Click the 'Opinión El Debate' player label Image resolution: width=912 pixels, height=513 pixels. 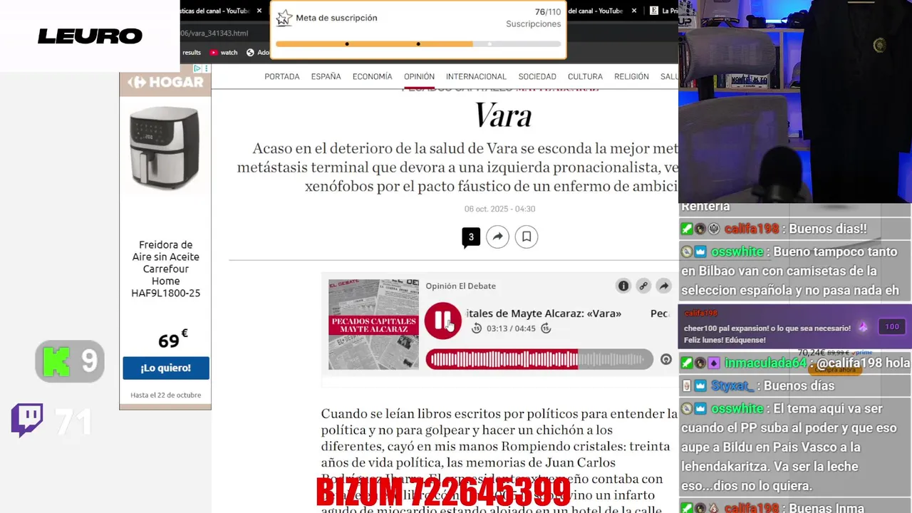pos(460,286)
